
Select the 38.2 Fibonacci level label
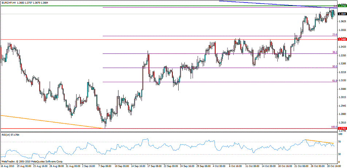click(x=335, y=52)
